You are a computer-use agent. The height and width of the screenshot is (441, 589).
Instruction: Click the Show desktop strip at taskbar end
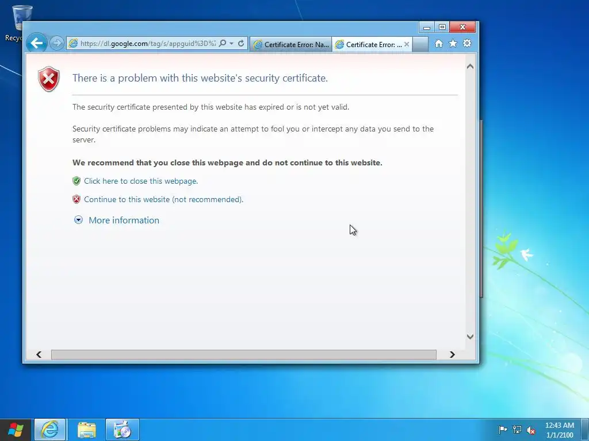click(585, 430)
